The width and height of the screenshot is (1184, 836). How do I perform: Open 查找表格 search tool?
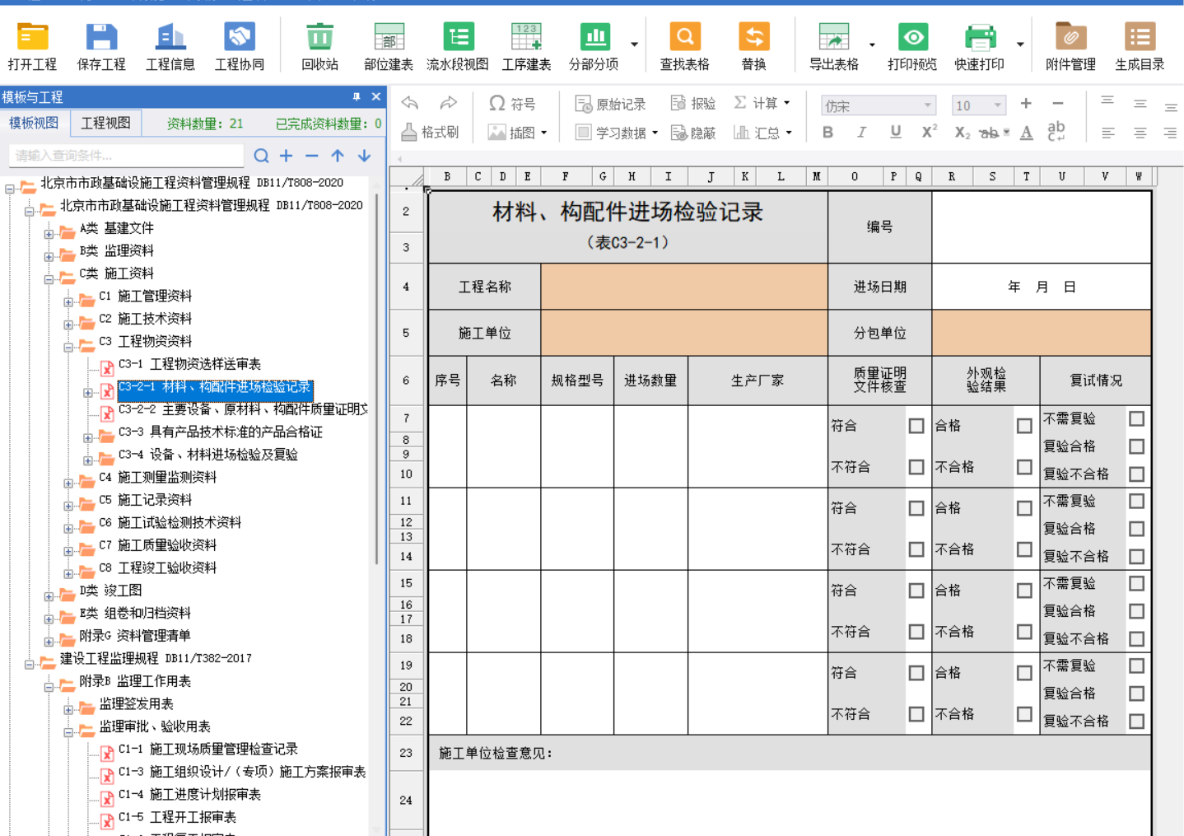pyautogui.click(x=685, y=47)
